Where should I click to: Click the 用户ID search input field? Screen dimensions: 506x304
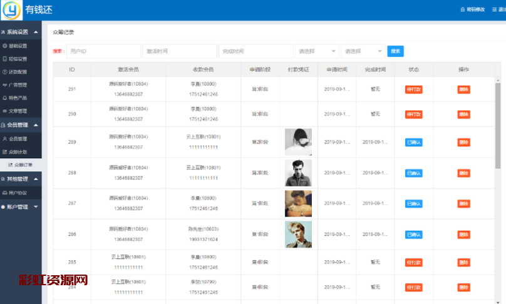pos(103,51)
